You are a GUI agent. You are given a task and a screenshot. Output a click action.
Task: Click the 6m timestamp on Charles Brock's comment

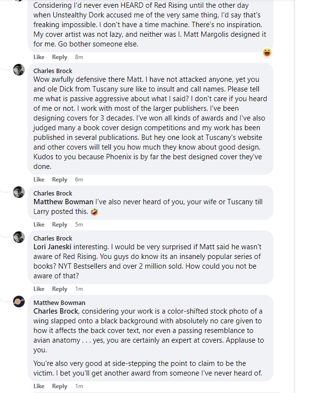pyautogui.click(x=79, y=180)
